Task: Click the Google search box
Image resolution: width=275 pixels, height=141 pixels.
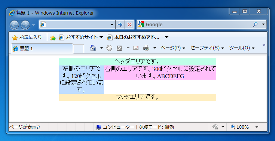Action: click(194, 24)
